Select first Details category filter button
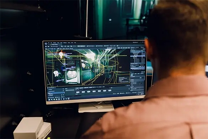 point(132,74)
